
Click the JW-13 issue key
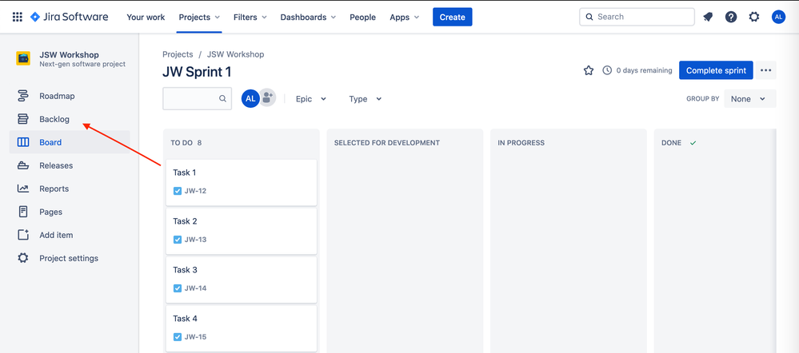point(195,240)
